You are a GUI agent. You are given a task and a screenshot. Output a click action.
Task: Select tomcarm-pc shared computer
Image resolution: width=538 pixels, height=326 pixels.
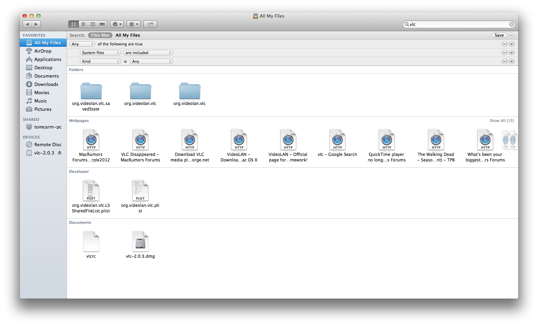click(x=43, y=127)
